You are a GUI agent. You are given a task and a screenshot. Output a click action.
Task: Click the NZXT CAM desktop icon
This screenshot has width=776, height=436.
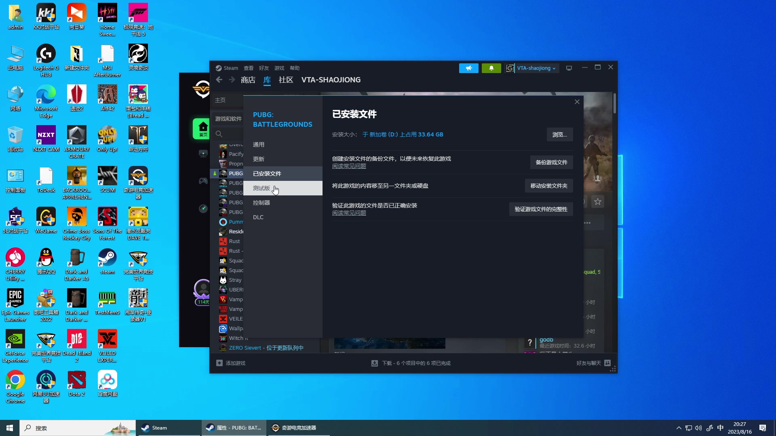click(x=46, y=139)
